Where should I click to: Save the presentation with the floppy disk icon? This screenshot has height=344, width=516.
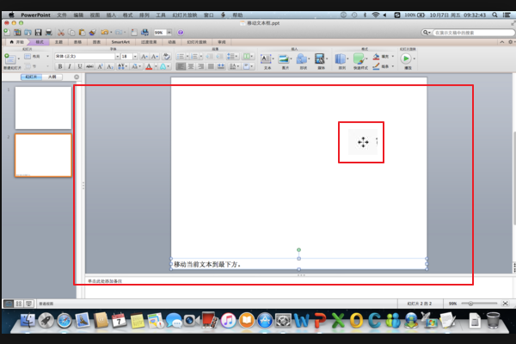pyautogui.click(x=38, y=33)
